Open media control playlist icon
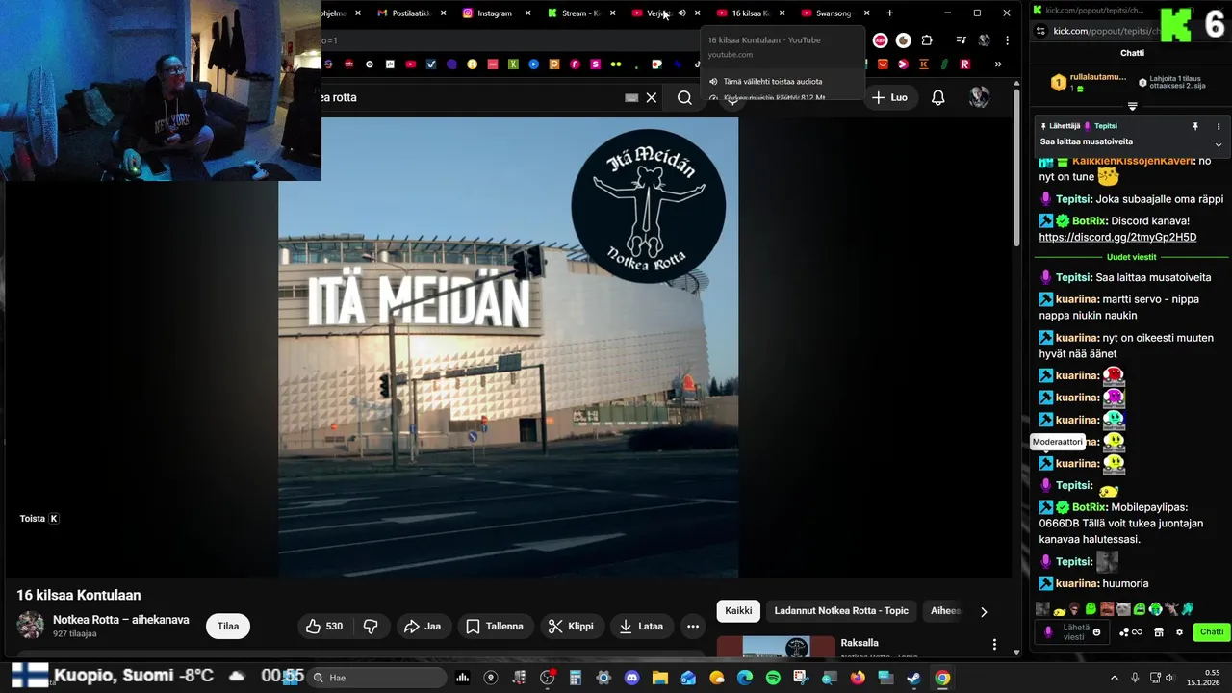 click(x=961, y=40)
